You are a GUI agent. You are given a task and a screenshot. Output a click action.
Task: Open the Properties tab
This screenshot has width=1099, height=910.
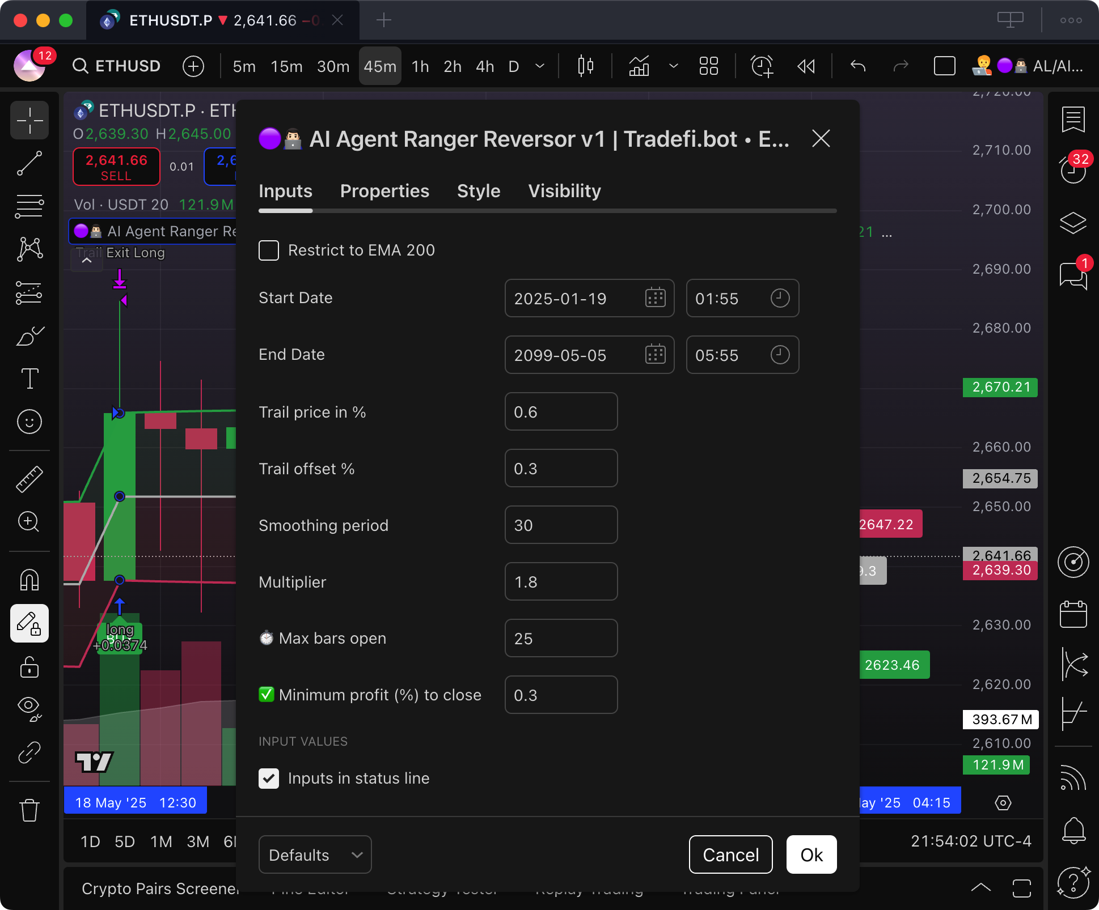[x=384, y=191]
